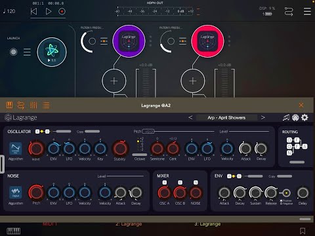Click the Oscillator Key knob
Viewport: 315px width, 236px height.
point(100,149)
